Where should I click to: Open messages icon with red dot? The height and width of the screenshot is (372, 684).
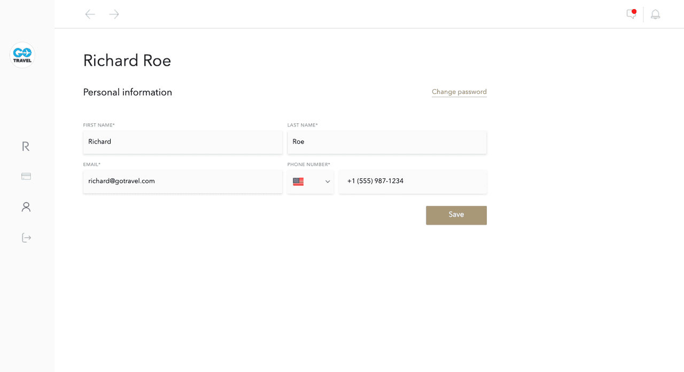(632, 14)
